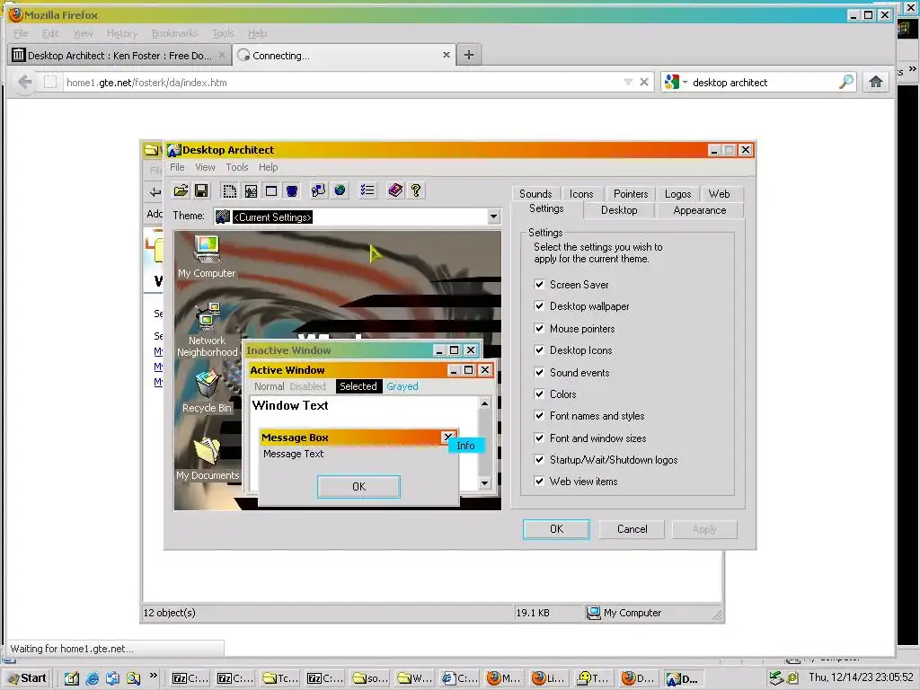920x690 pixels.
Task: Expand quick launch chevron on taskbar
Action: click(153, 676)
